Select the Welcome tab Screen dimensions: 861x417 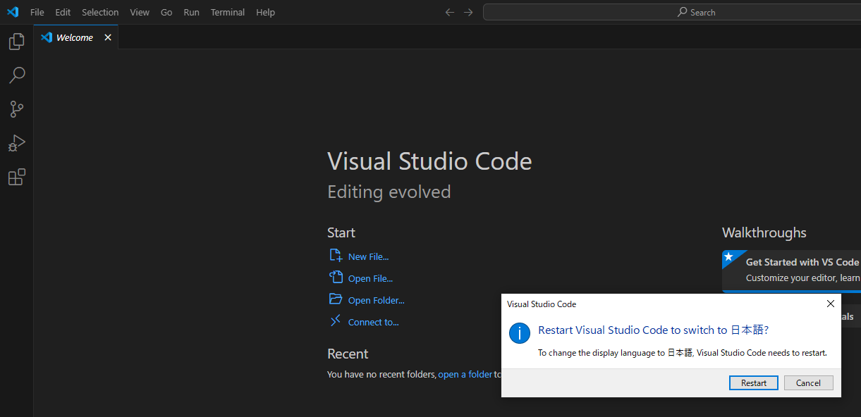tap(73, 37)
